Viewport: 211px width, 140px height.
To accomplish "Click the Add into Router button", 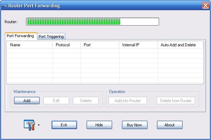I will (128, 101).
